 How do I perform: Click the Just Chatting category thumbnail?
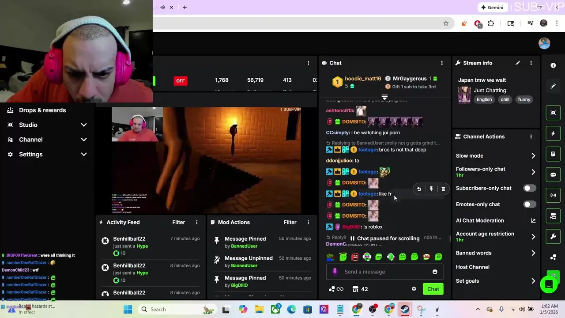tap(464, 95)
